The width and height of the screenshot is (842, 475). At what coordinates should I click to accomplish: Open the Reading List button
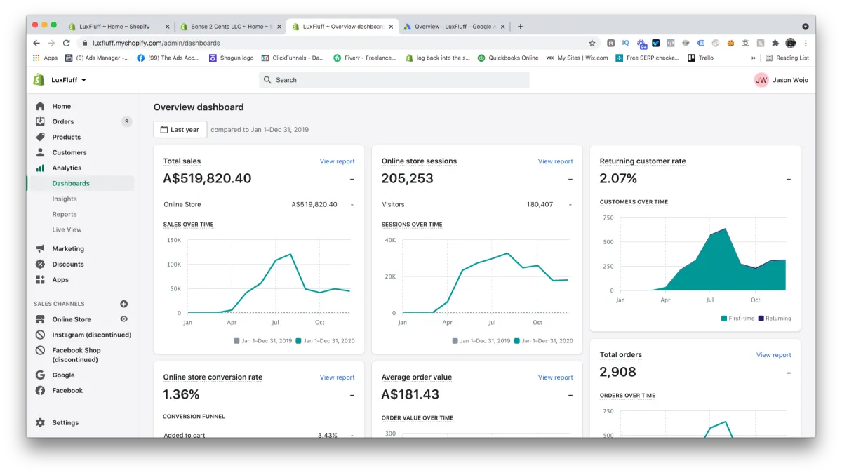coord(787,58)
